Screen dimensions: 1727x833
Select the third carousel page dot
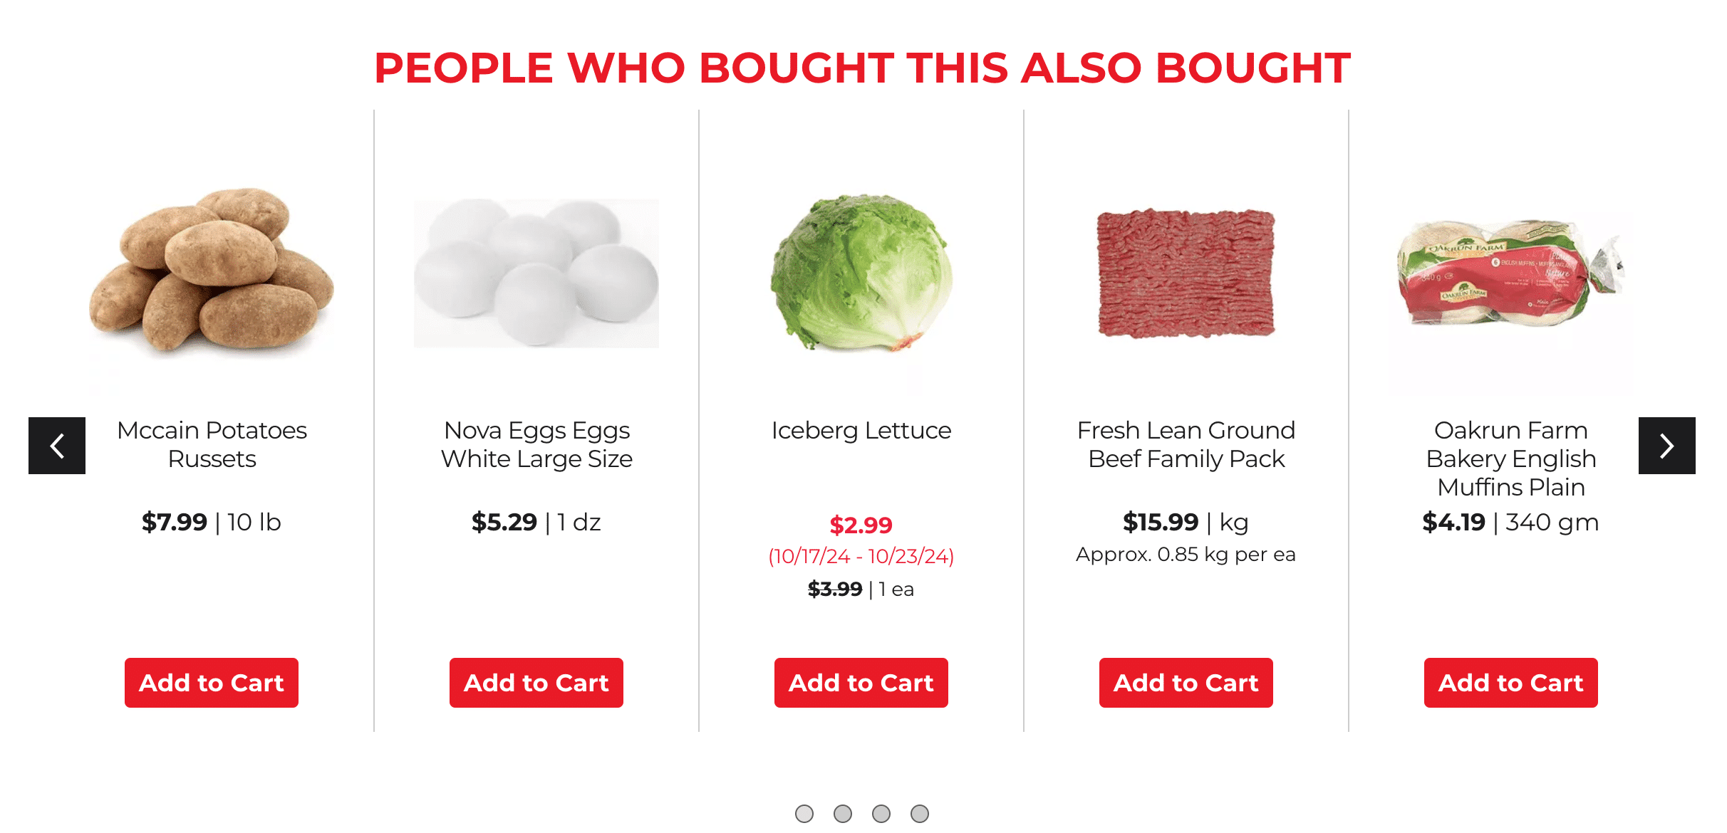[881, 813]
